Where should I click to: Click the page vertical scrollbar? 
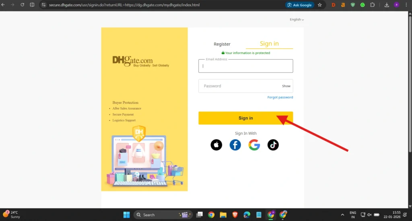tap(410, 84)
